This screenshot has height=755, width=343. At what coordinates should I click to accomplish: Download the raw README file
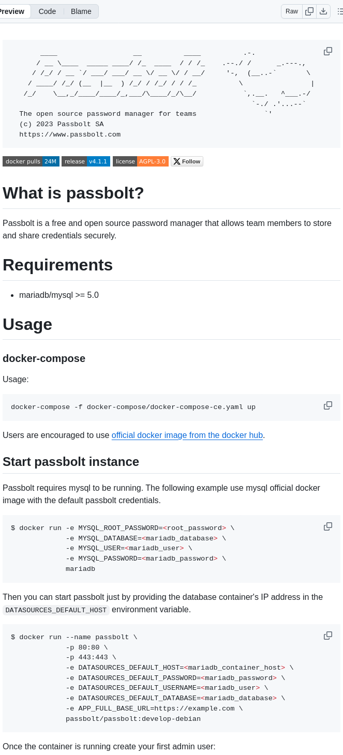click(323, 11)
